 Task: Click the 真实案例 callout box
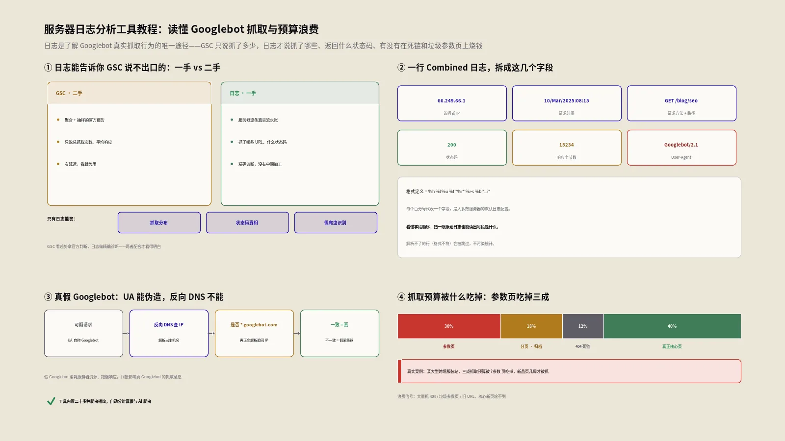coord(569,371)
